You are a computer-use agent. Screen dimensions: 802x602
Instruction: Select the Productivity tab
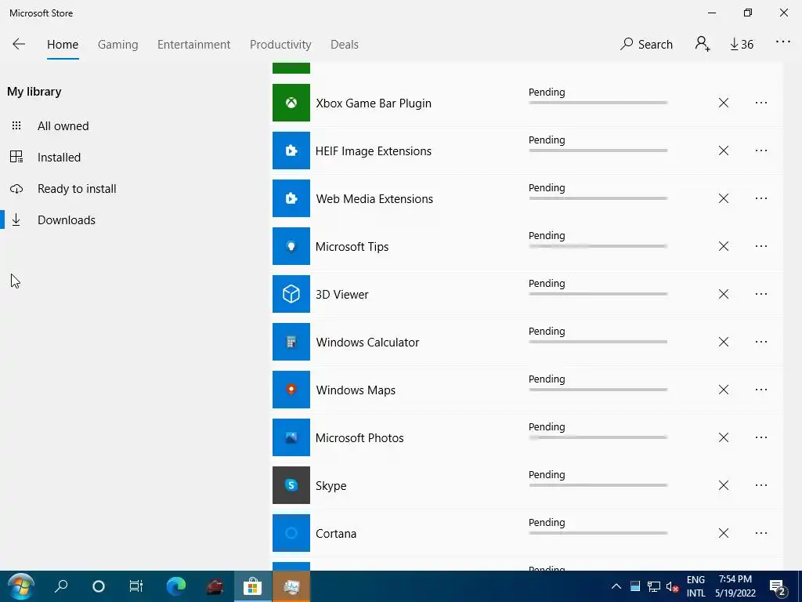[x=280, y=45]
